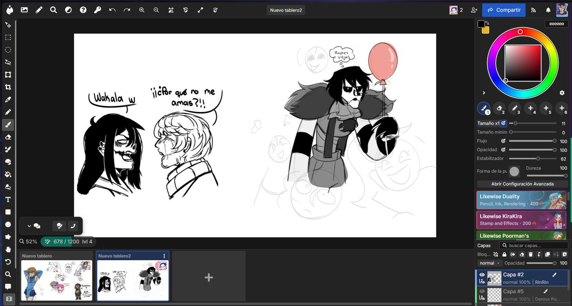572x306 pixels.
Task: Click the redo arrow in top bar
Action: (x=127, y=10)
